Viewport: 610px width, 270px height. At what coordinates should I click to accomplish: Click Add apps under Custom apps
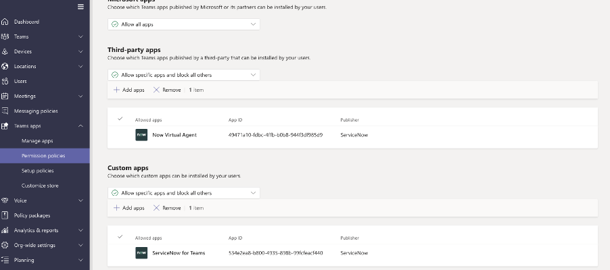click(128, 208)
